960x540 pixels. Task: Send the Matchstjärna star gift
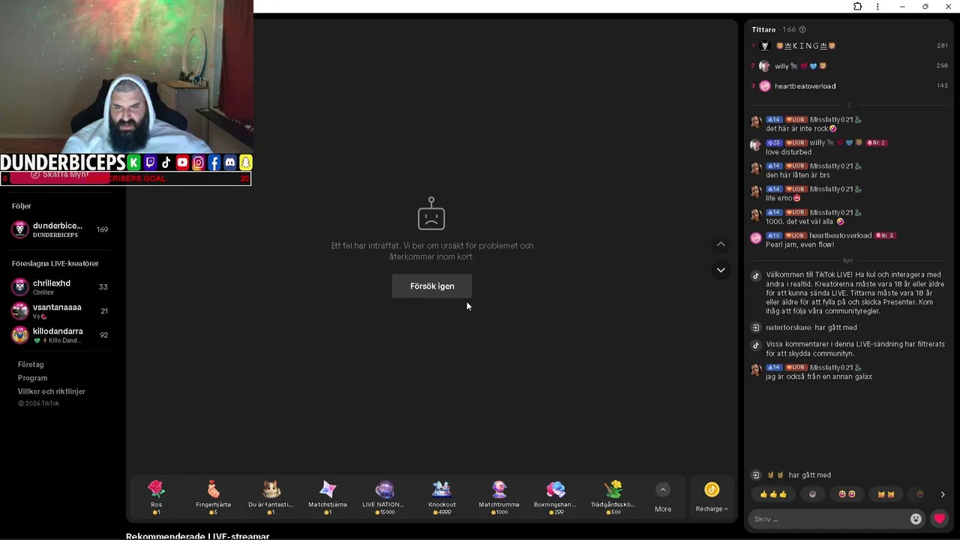click(328, 496)
